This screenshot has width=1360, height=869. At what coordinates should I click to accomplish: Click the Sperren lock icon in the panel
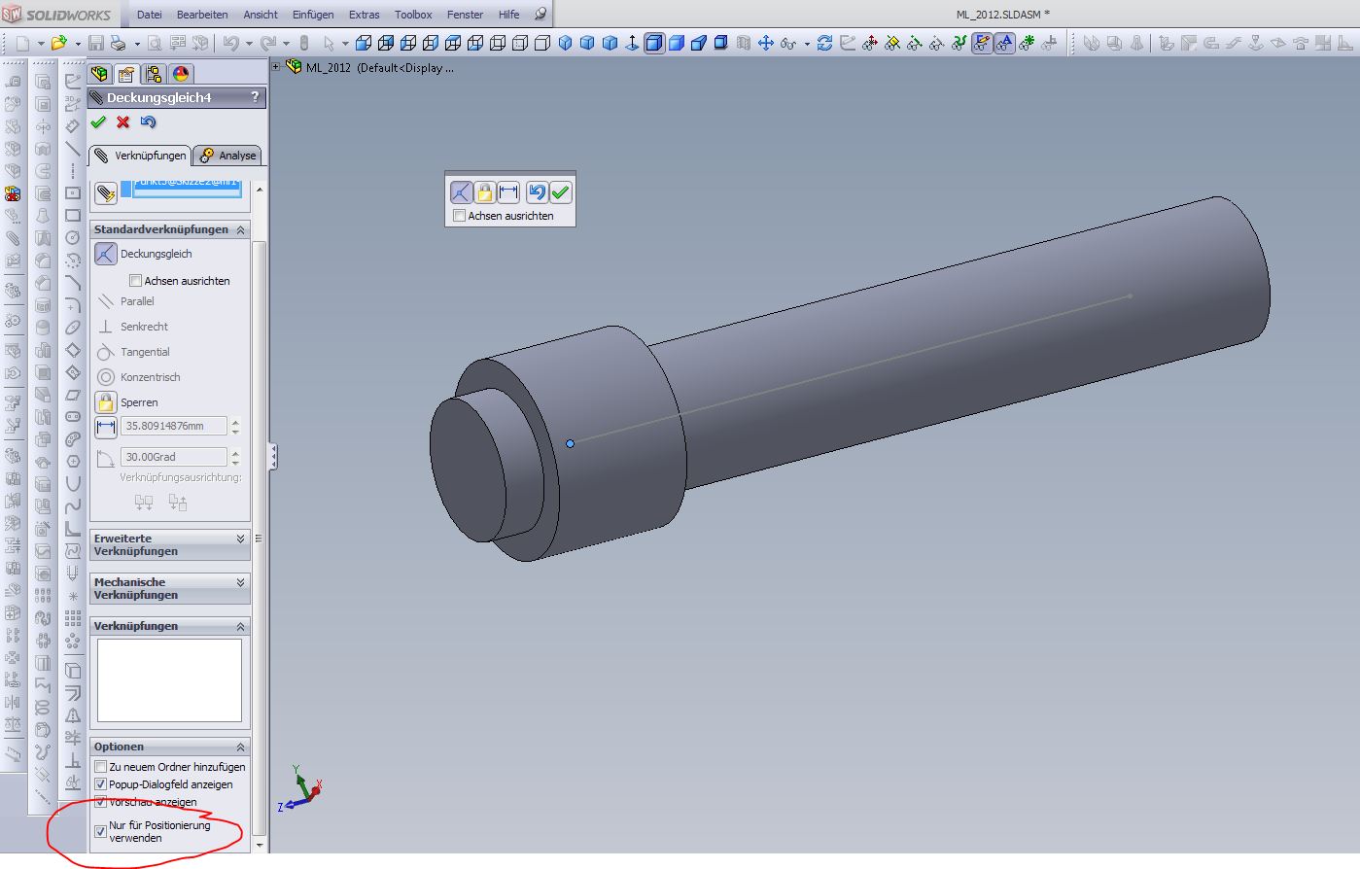106,402
